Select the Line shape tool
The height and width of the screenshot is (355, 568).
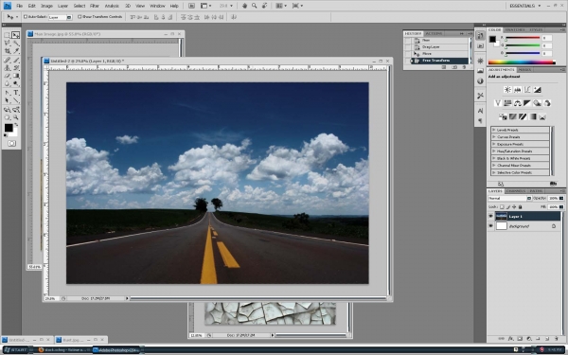click(x=16, y=100)
